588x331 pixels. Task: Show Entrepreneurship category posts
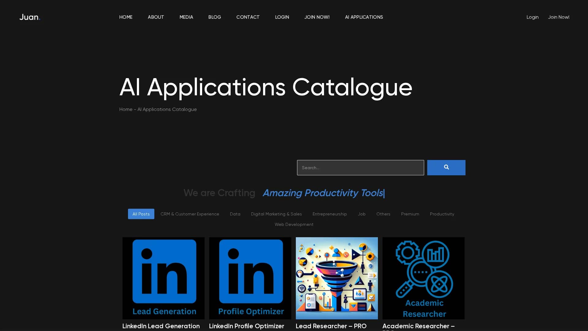pyautogui.click(x=330, y=214)
